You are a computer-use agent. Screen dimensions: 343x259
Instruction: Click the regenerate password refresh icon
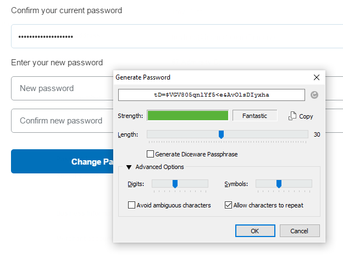(x=314, y=95)
